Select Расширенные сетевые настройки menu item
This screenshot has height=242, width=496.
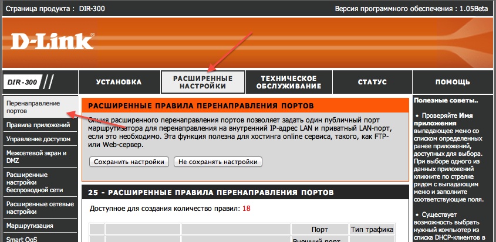pyautogui.click(x=38, y=207)
